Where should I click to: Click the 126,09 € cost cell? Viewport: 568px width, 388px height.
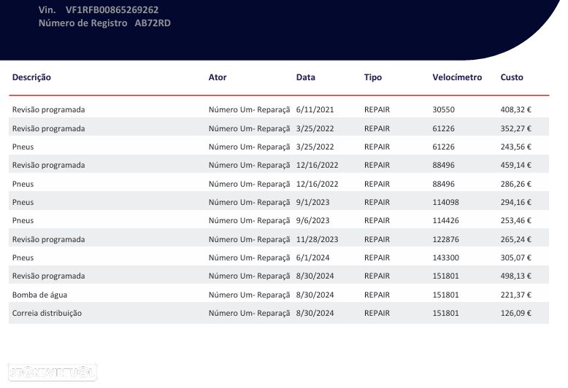coord(515,313)
